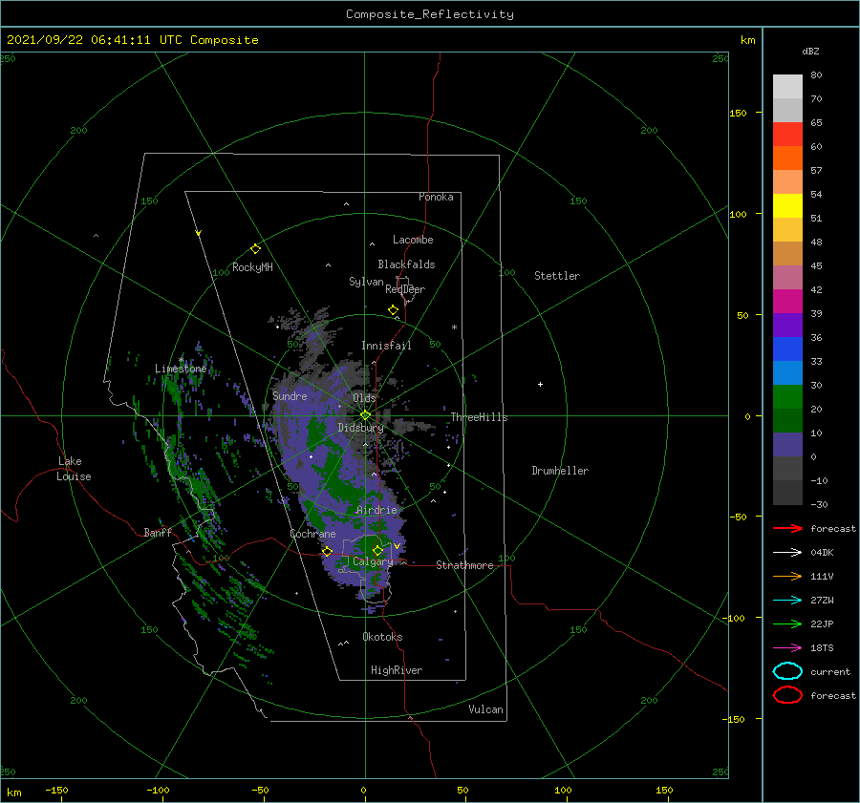Screen dimensions: 860x803
Task: Click the -150 tick on bottom km axis
Action: (56, 791)
